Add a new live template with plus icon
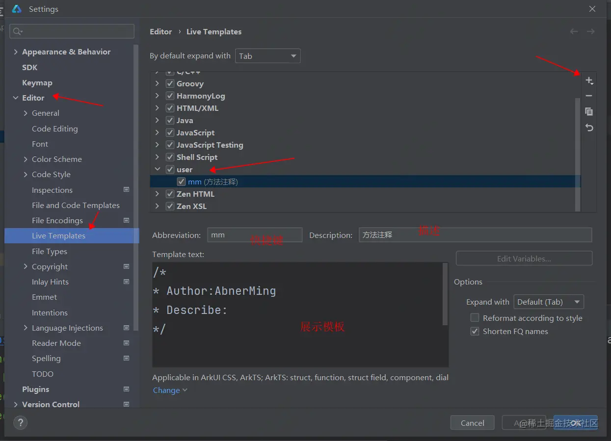The height and width of the screenshot is (441, 611). click(x=589, y=81)
